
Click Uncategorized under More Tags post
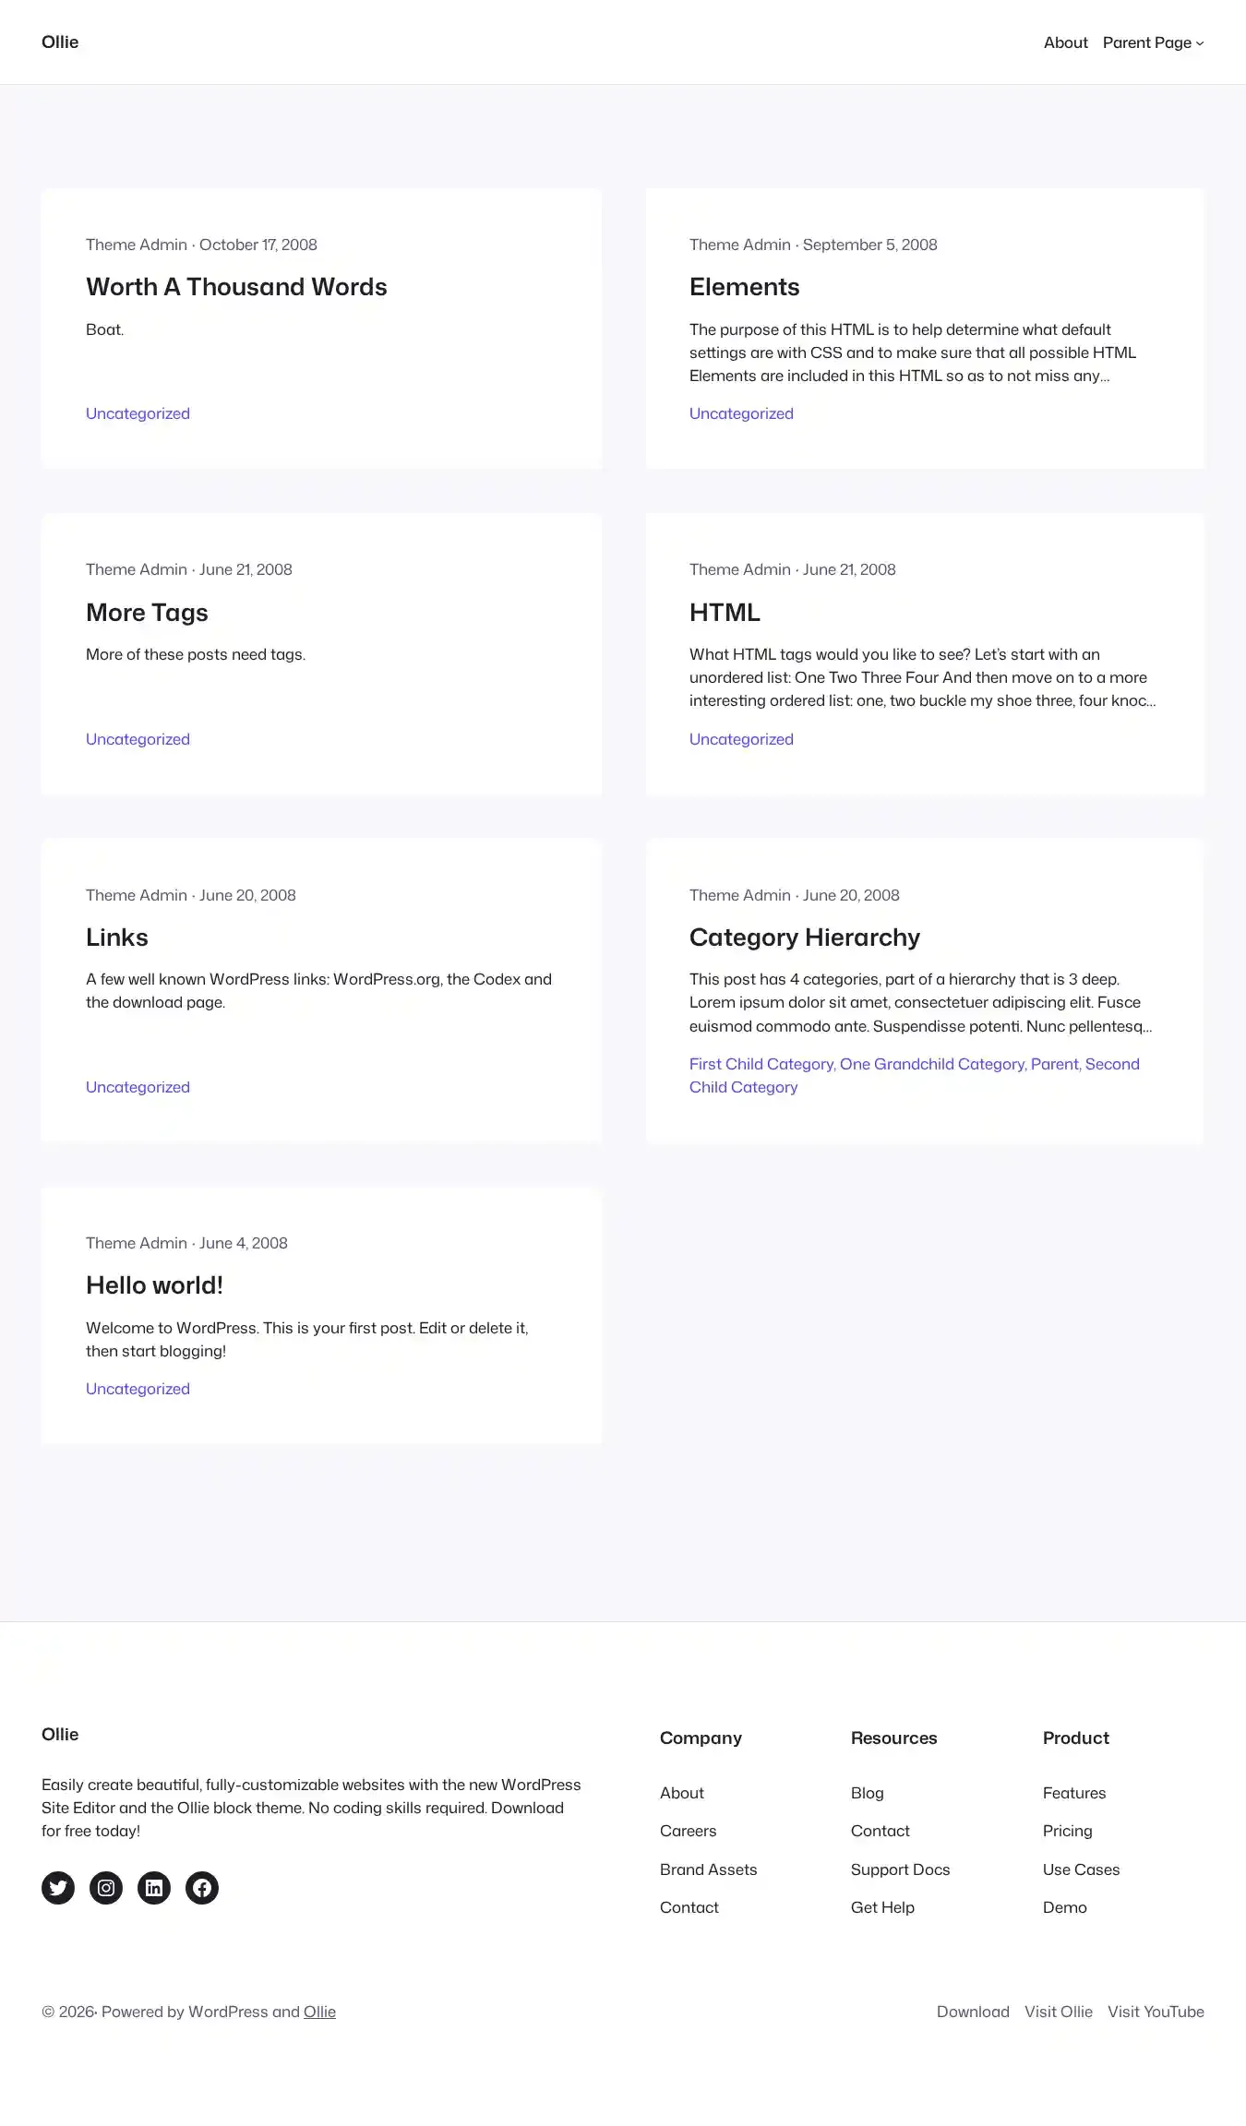point(138,739)
